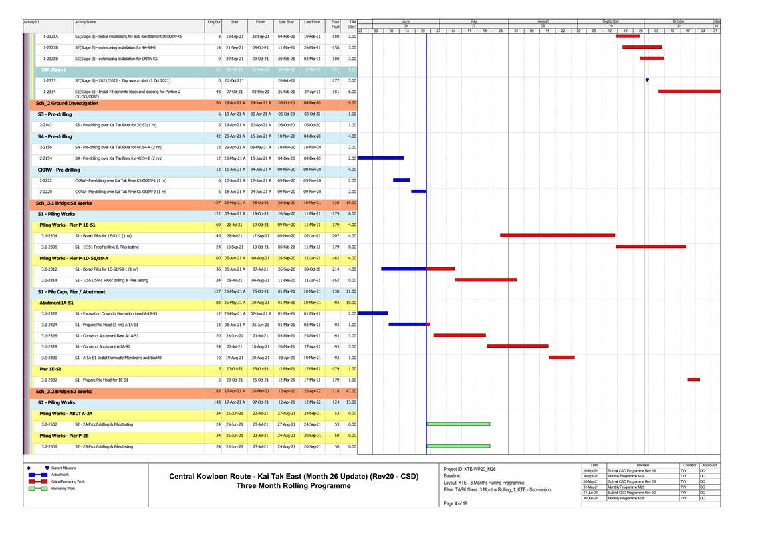Click the Activity Name column header
Image resolution: width=764 pixels, height=540 pixels.
tap(85, 23)
